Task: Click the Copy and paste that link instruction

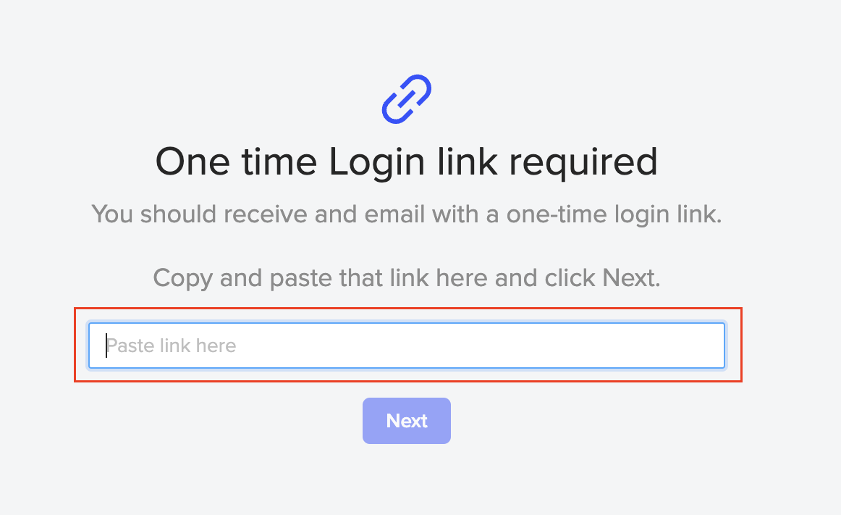Action: 406,278
